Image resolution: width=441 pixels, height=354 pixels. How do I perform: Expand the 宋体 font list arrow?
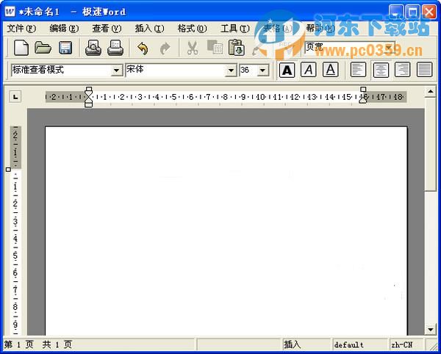(231, 71)
